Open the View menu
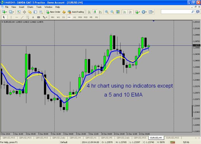This screenshot has height=144, width=201. point(13,7)
